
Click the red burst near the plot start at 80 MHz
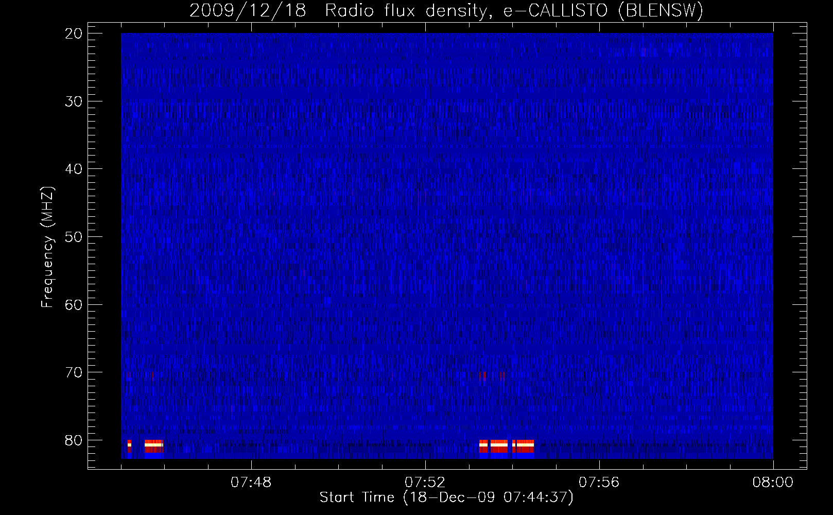click(x=153, y=446)
